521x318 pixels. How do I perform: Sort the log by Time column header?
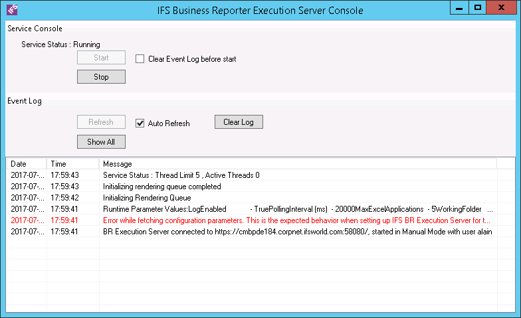tap(72, 164)
